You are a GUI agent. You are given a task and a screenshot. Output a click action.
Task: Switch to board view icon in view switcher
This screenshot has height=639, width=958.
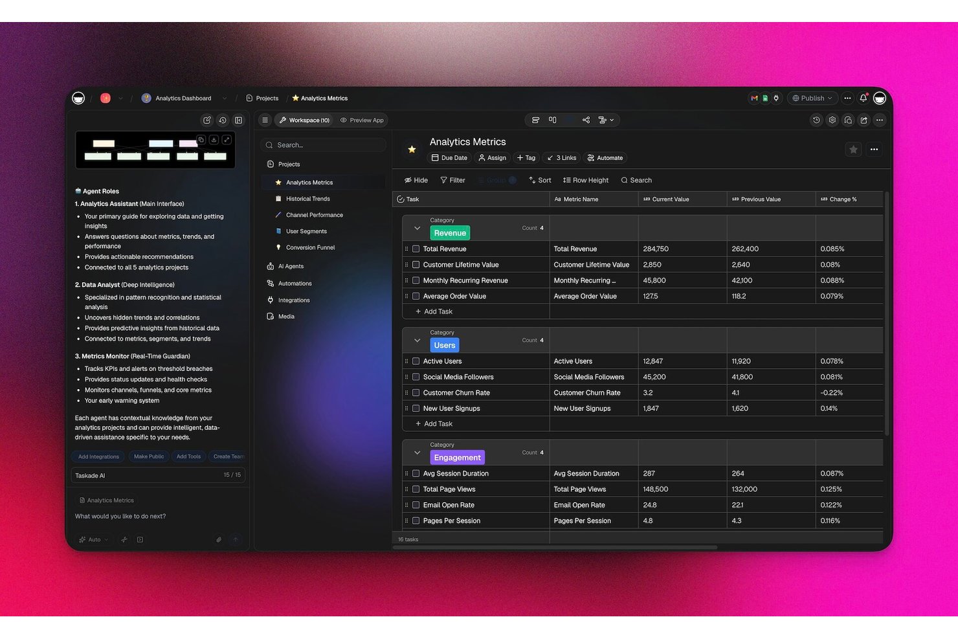coord(552,120)
